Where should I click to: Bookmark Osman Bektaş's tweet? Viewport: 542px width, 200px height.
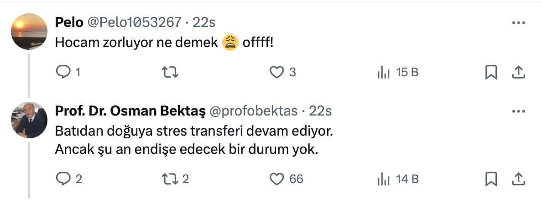491,179
